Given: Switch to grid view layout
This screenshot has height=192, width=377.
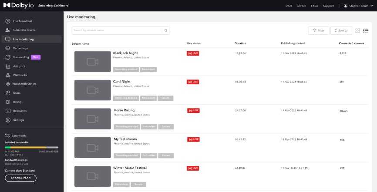Looking at the screenshot, I should point(357,30).
